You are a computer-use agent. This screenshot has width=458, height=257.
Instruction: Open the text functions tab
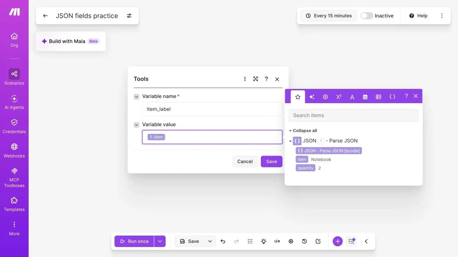point(352,97)
